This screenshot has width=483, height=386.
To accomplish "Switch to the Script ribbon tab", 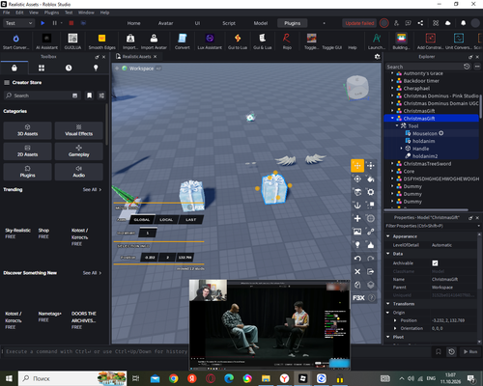I will (229, 23).
